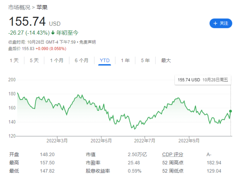The image size is (236, 176).
Task: Switch to the 6 个月 range tab
Action: tap(81, 61)
